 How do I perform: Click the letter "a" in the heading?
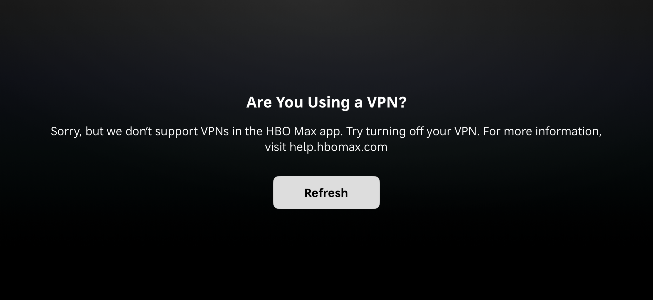[x=358, y=103]
